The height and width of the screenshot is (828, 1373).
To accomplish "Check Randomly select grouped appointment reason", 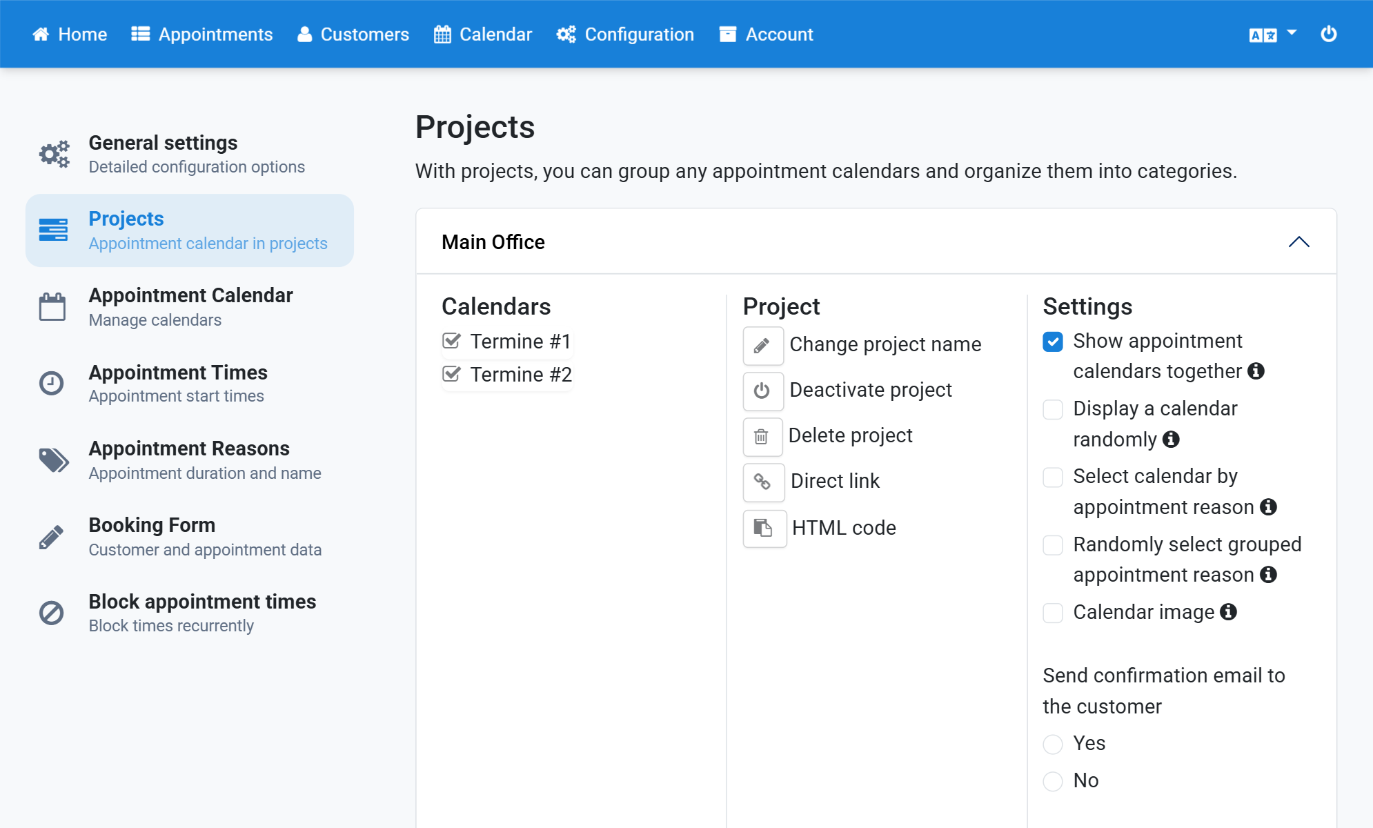I will (x=1053, y=545).
